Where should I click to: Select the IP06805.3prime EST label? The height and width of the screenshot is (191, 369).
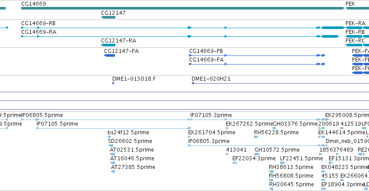(209, 141)
